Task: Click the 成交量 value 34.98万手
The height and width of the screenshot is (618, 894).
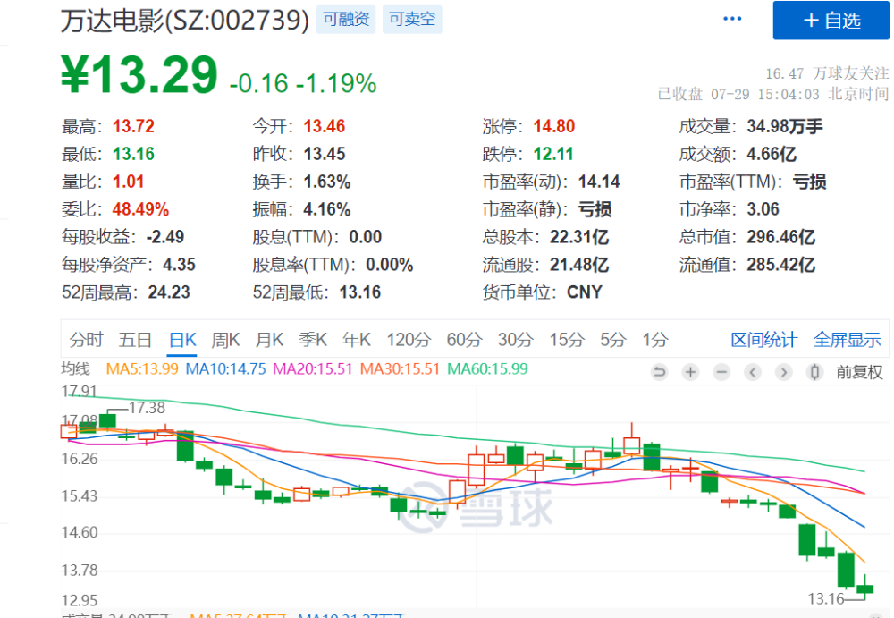Action: [x=785, y=126]
